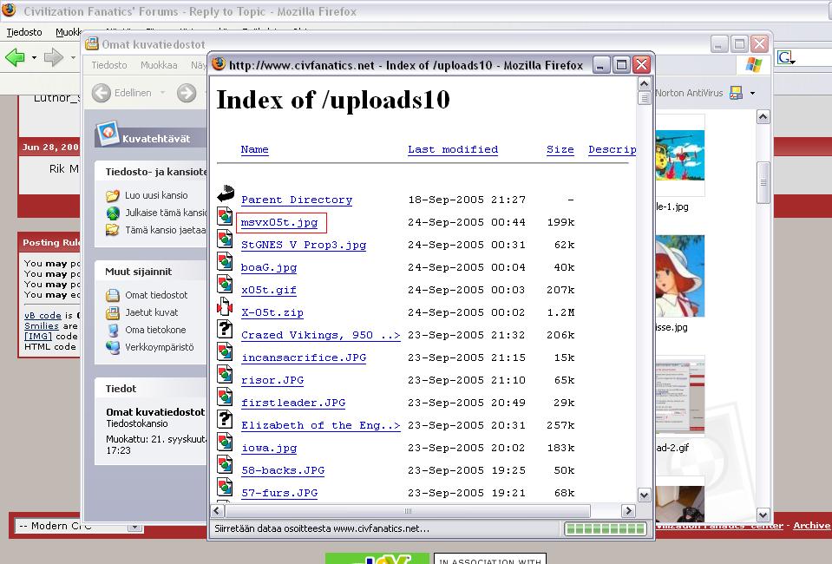The width and height of the screenshot is (832, 564).
Task: Click the Archive link in forum footer
Action: coord(811,525)
